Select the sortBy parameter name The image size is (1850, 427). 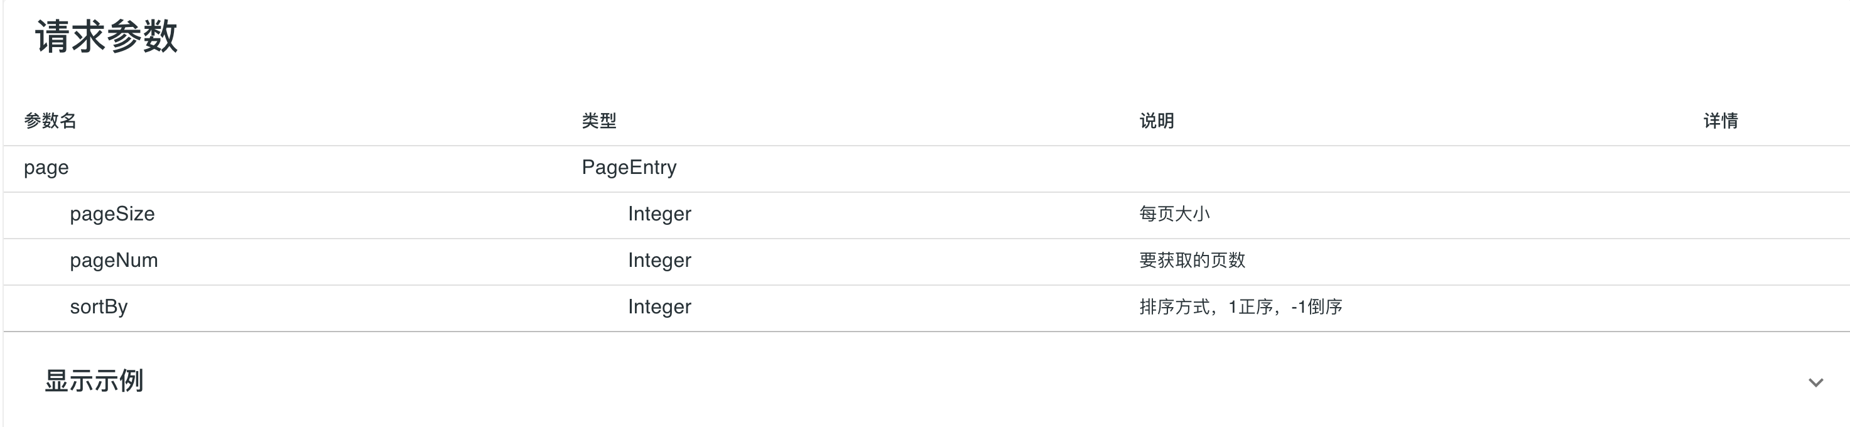coord(99,307)
